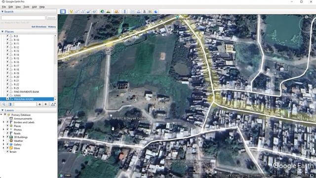Open the Tools menu
Image resolution: width=316 pixels, height=178 pixels.
pyautogui.click(x=26, y=7)
